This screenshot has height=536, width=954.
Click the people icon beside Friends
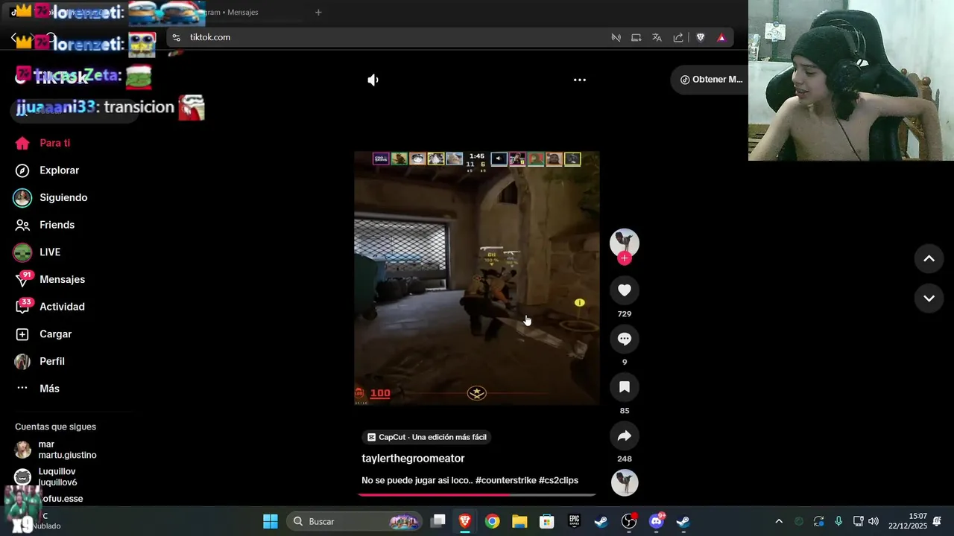22,225
